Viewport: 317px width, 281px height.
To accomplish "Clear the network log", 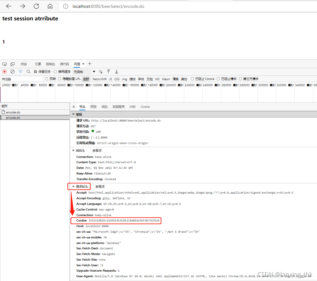I will click(x=13, y=71).
